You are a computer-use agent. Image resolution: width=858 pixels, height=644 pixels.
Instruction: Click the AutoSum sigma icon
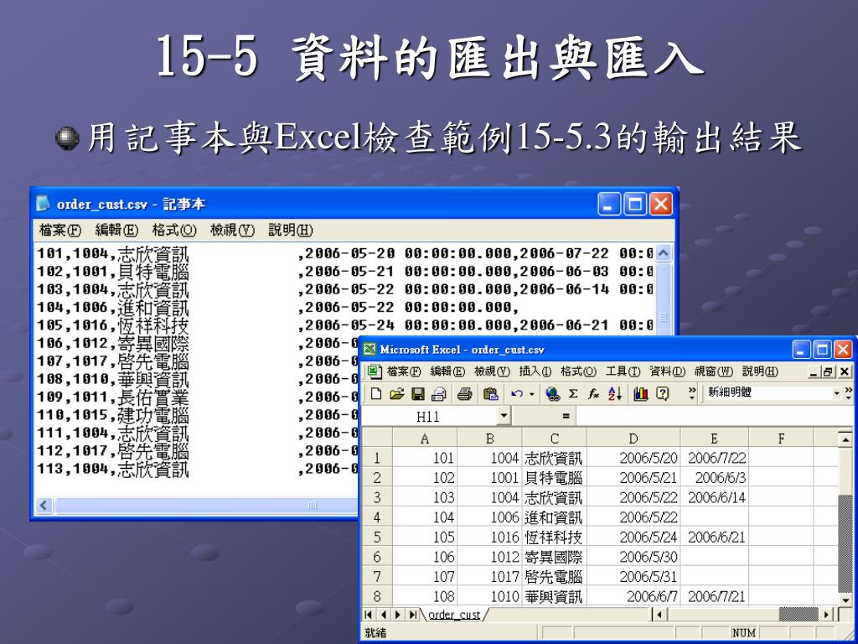pos(573,393)
